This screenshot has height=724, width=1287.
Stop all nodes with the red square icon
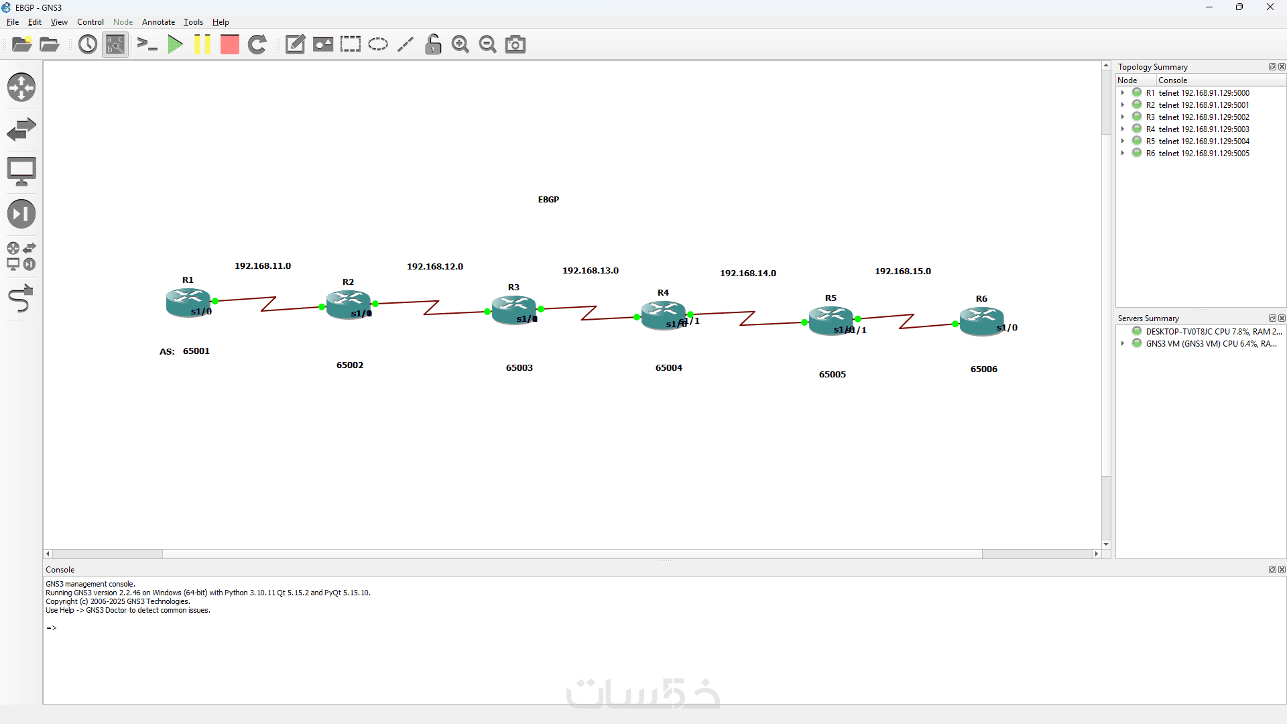[230, 44]
